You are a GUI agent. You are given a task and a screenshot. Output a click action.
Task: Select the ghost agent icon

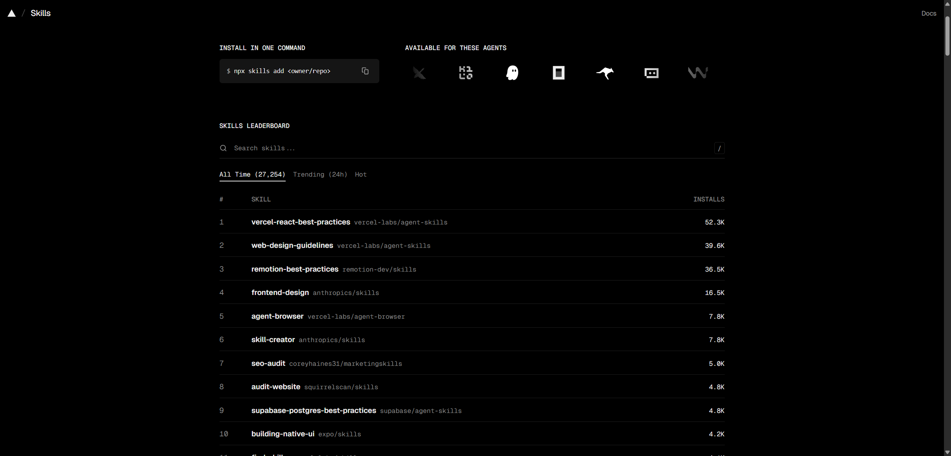click(512, 73)
